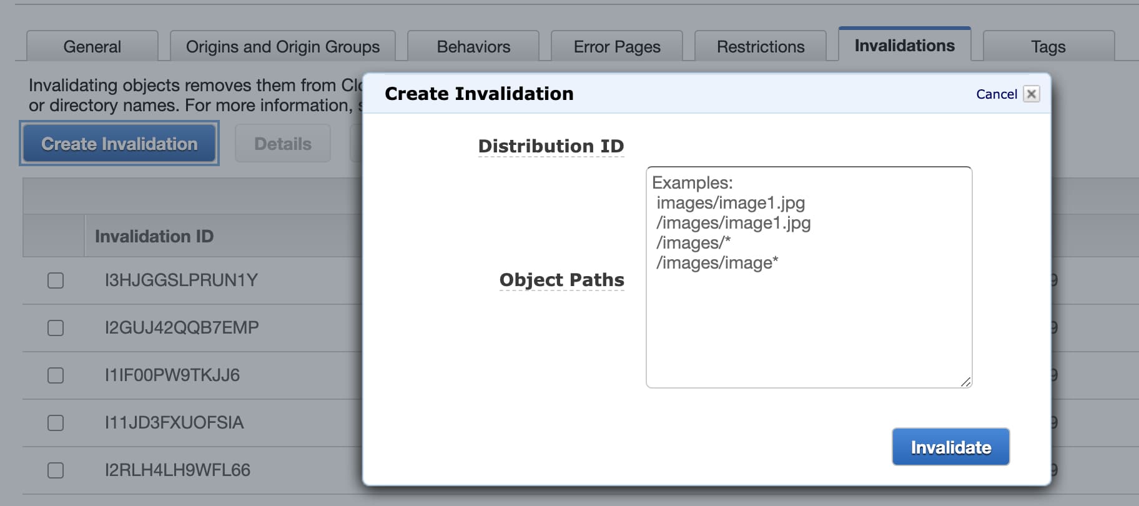
Task: Close the Create Invalidation dialog with the X icon
Action: pos(1031,94)
